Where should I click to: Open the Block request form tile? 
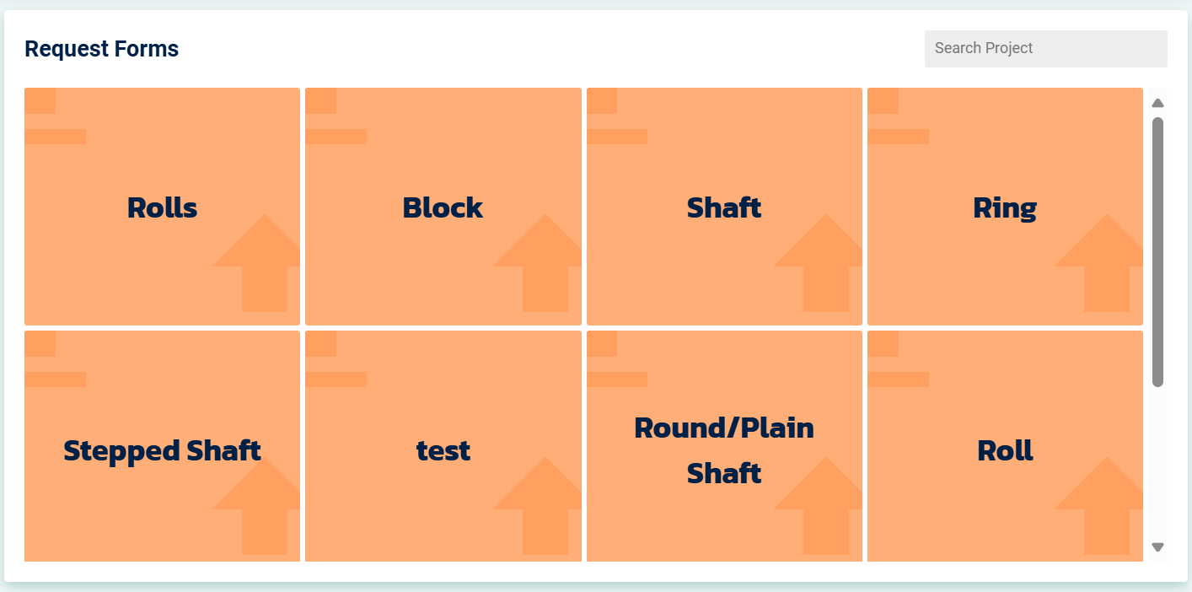pyautogui.click(x=443, y=207)
